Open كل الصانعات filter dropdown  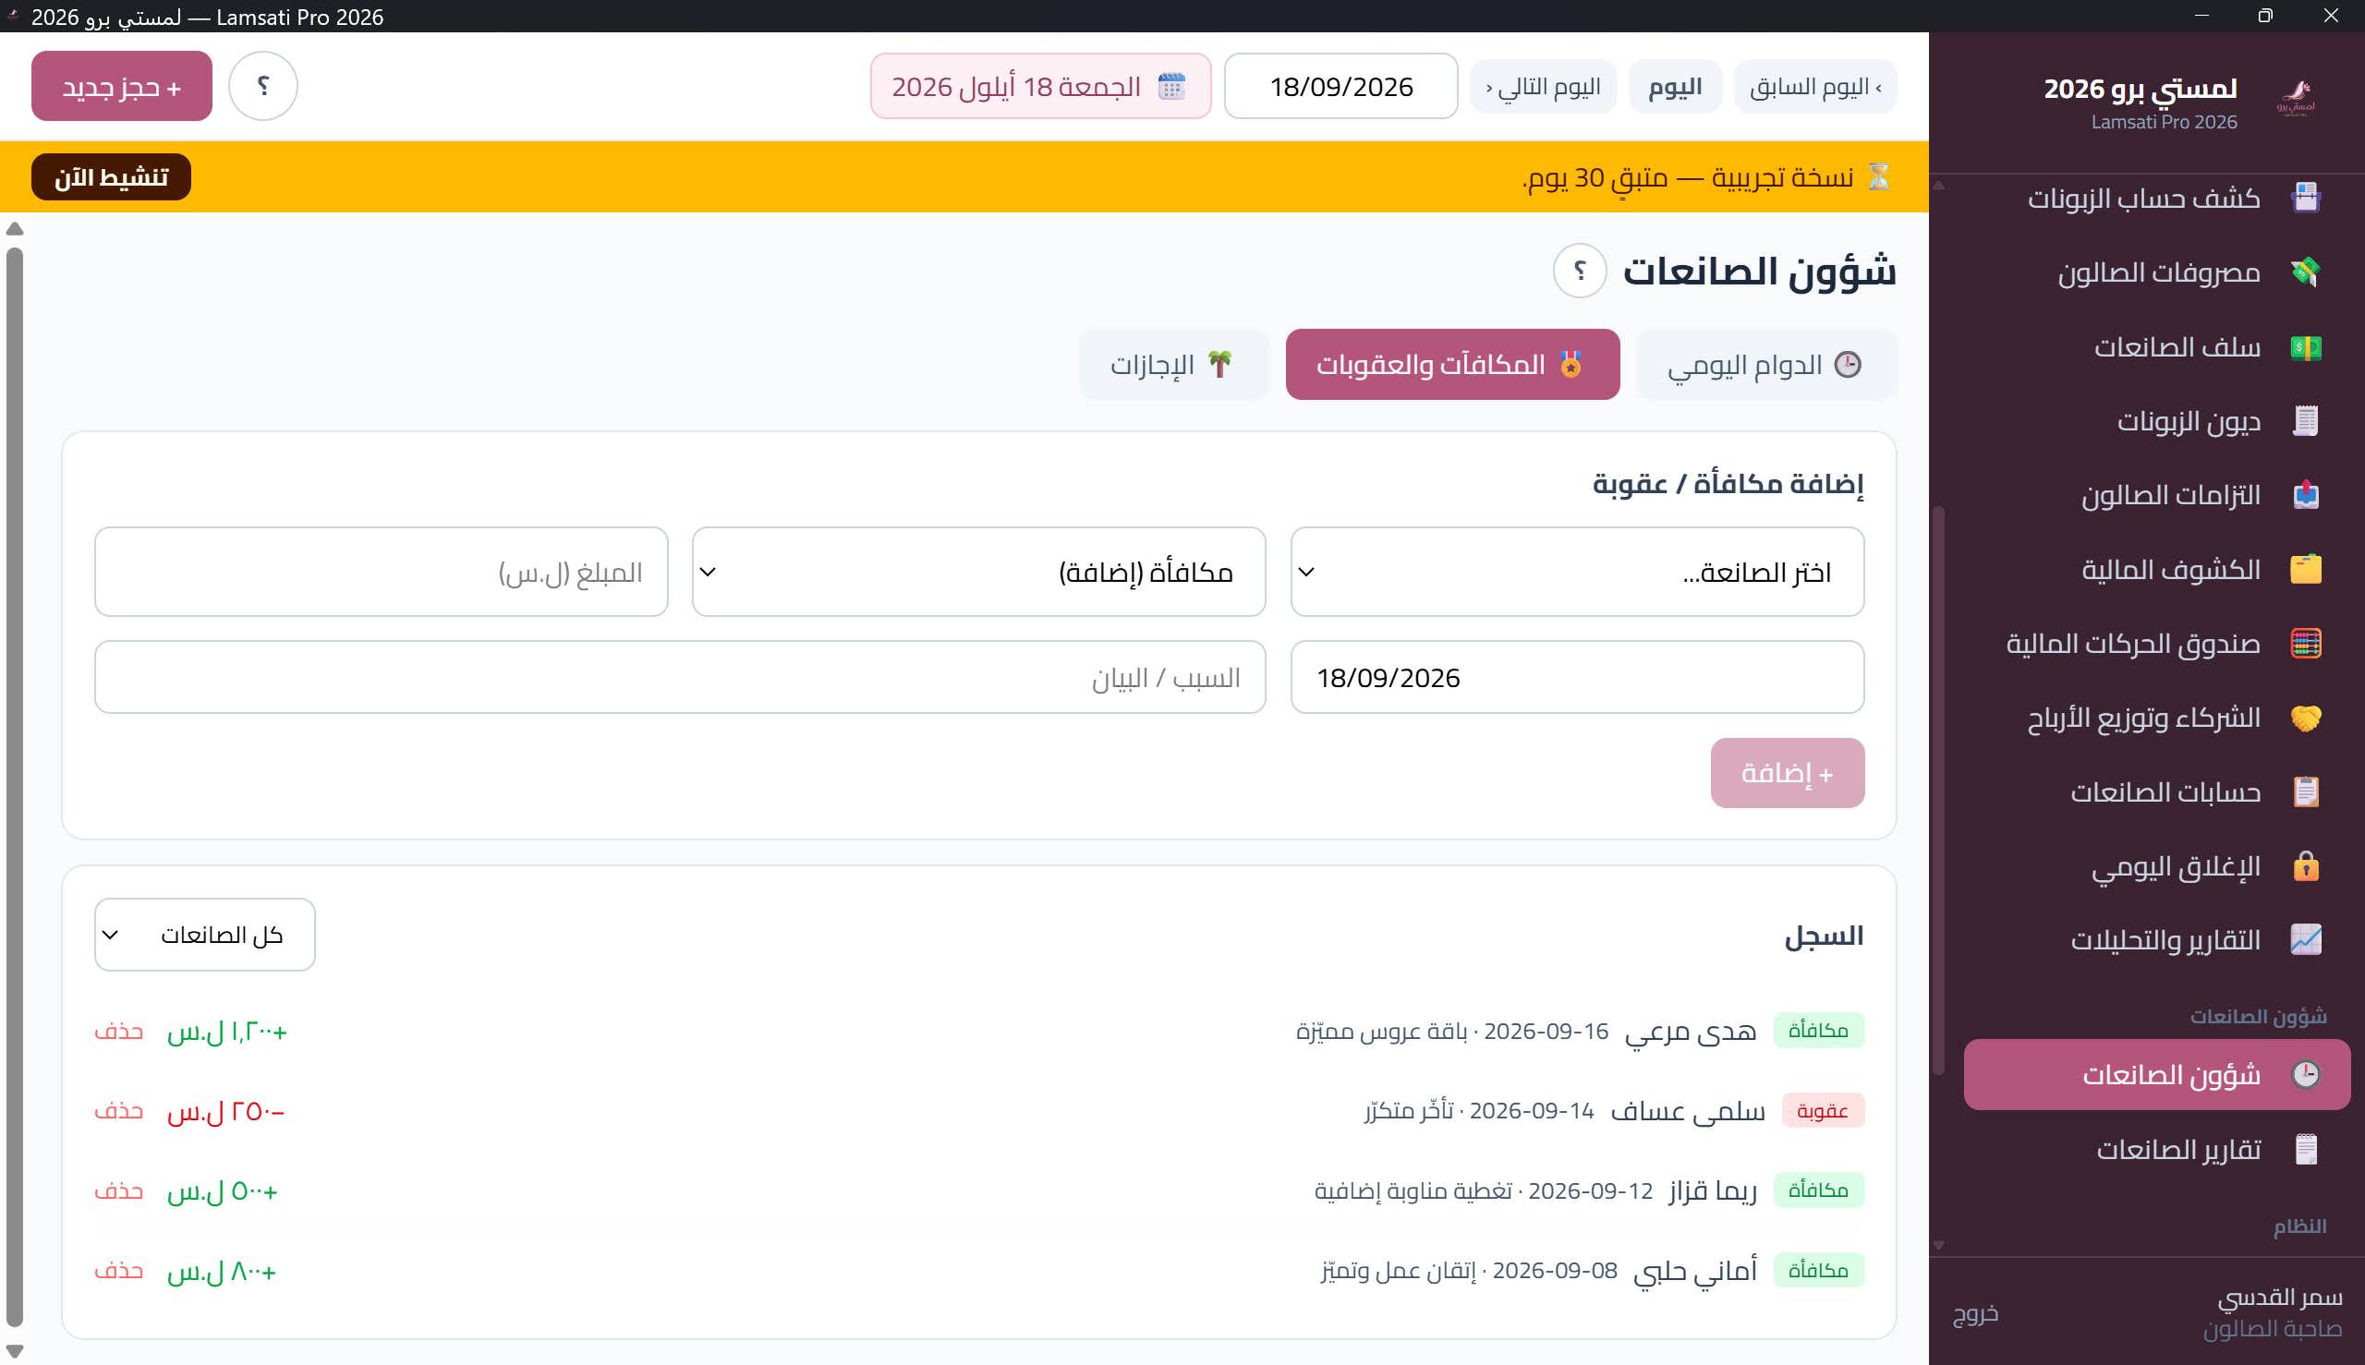(x=204, y=935)
